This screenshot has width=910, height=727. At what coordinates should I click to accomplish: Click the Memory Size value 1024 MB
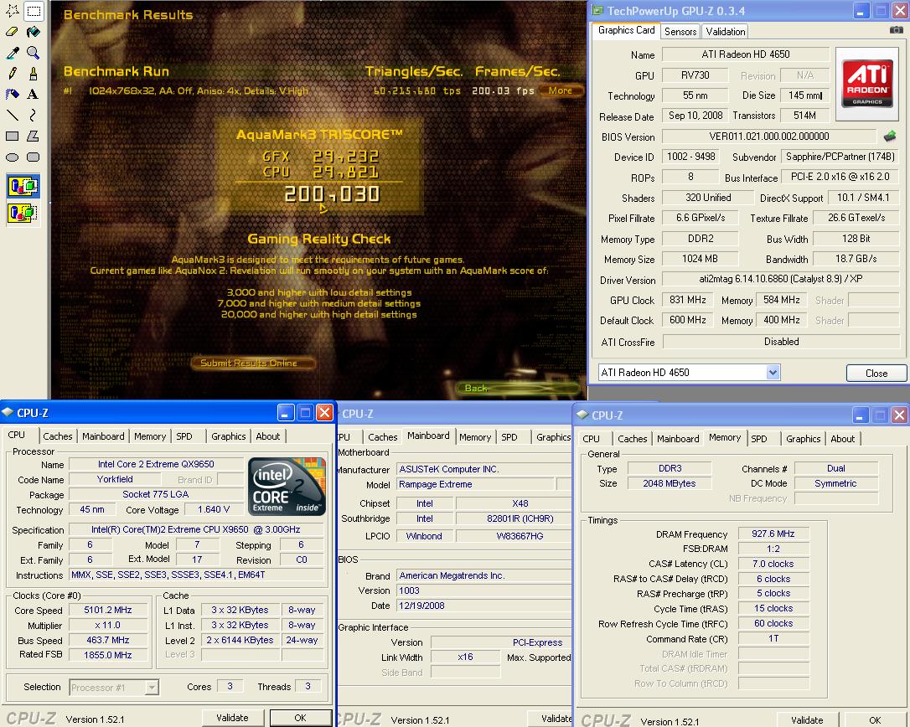[x=700, y=259]
